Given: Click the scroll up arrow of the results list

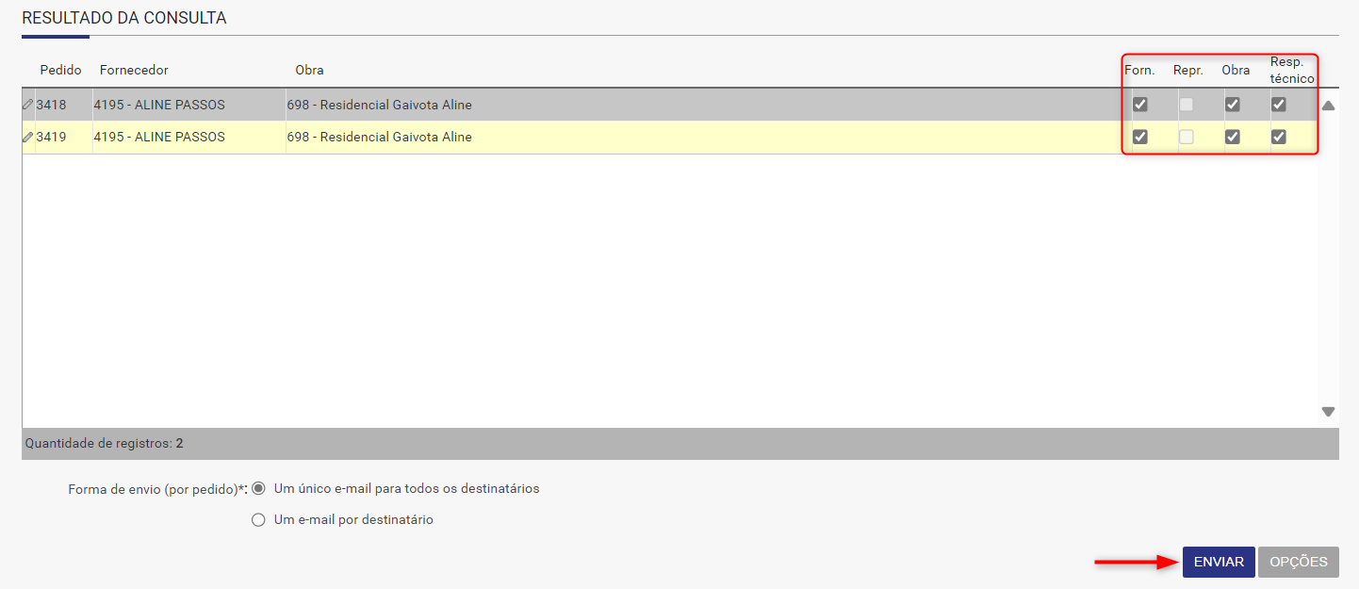Looking at the screenshot, I should 1328,106.
